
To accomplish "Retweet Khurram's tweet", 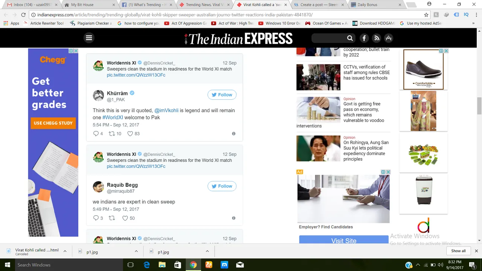I will point(112,134).
